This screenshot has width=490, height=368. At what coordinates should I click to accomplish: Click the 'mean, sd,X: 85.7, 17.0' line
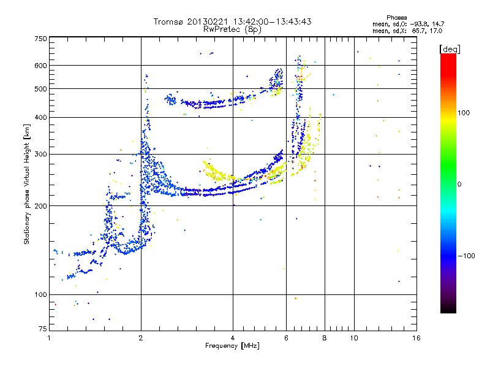point(407,31)
